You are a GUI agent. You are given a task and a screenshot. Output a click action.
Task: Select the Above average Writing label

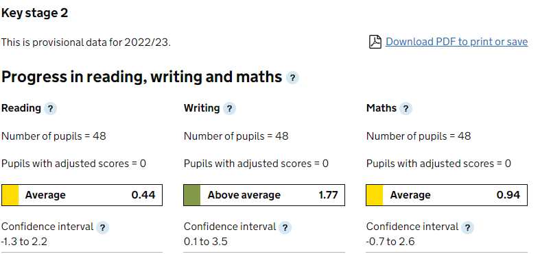click(244, 195)
